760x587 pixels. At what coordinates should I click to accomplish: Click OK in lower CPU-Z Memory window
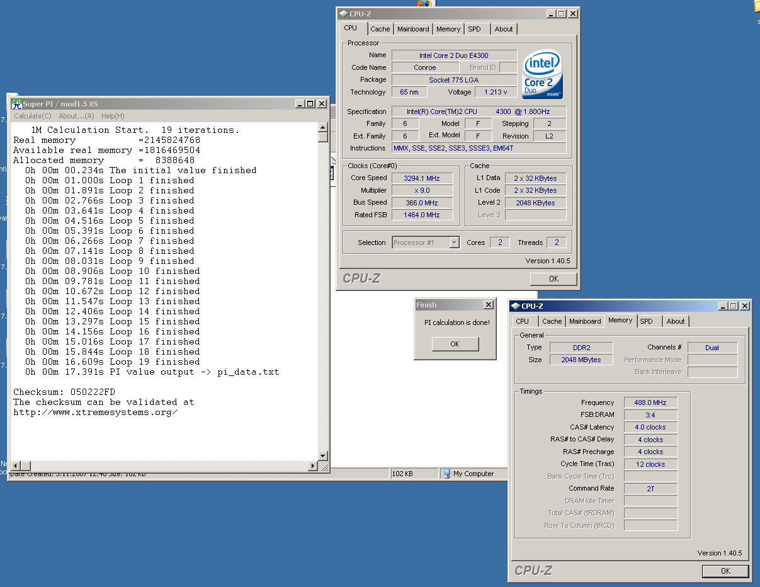(725, 571)
